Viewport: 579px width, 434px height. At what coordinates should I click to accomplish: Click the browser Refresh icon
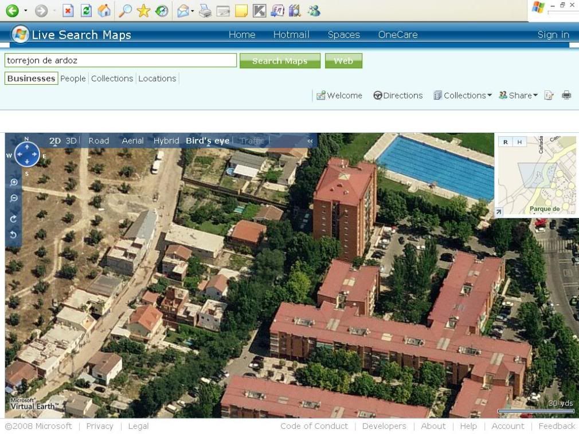tap(86, 10)
